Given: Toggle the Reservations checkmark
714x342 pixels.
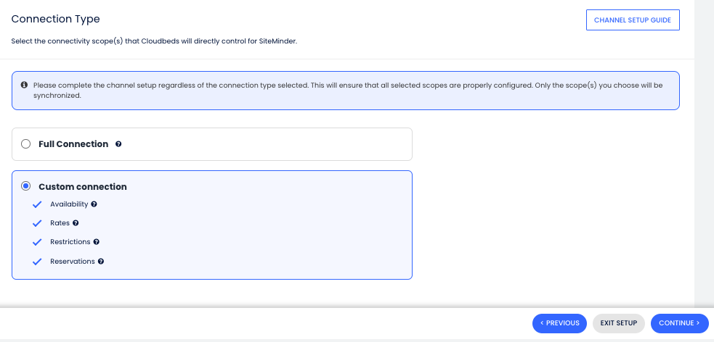Looking at the screenshot, I should point(37,262).
